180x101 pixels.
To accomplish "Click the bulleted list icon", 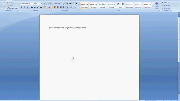I will [55, 4].
